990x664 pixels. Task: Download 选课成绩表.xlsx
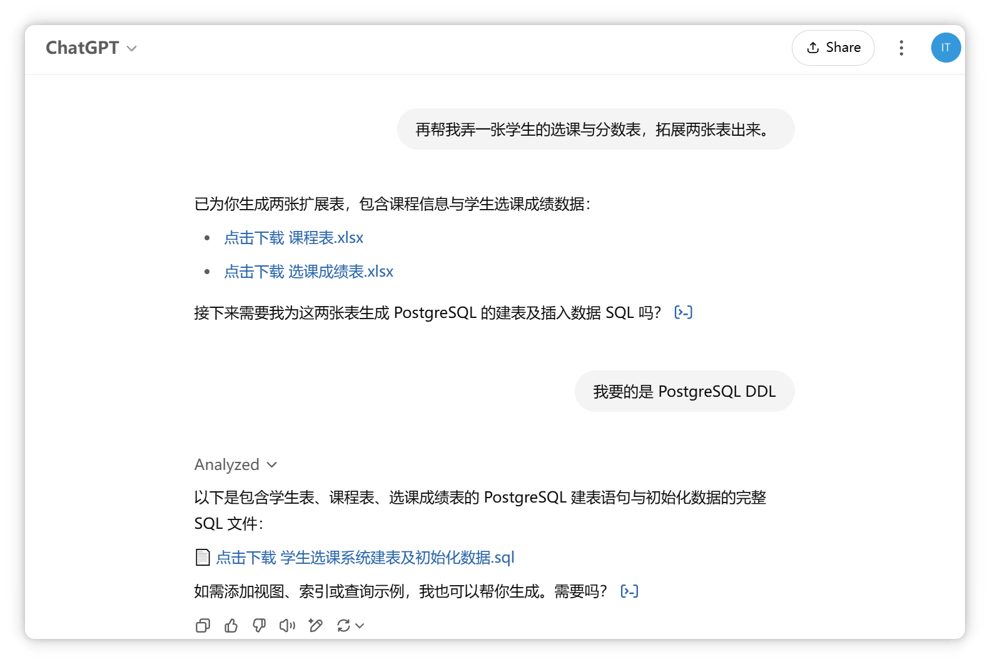click(309, 272)
